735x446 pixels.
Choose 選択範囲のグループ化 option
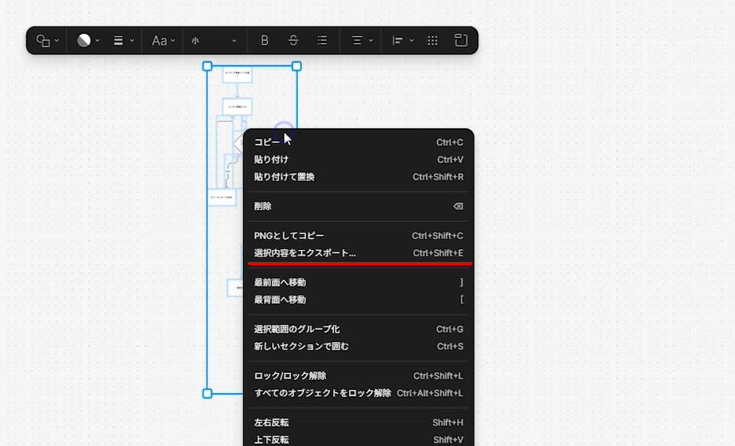pyautogui.click(x=296, y=330)
